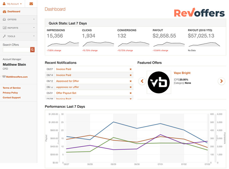Click the email icon next to Matt@revoffers.com
This screenshot has width=229, height=169.
tap(4, 76)
